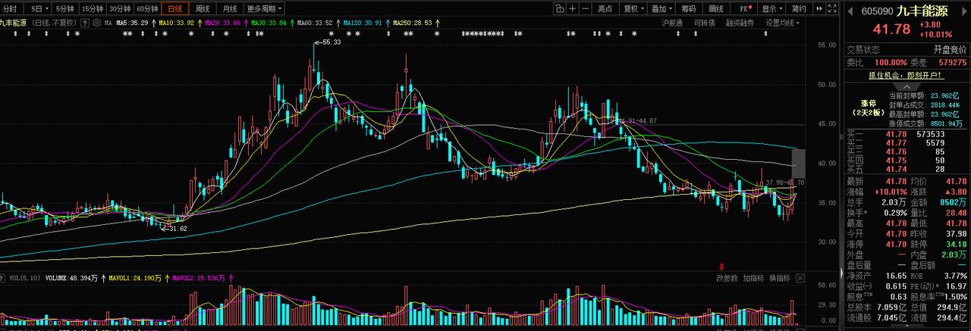Select the 30分钟 chart period

[120, 8]
